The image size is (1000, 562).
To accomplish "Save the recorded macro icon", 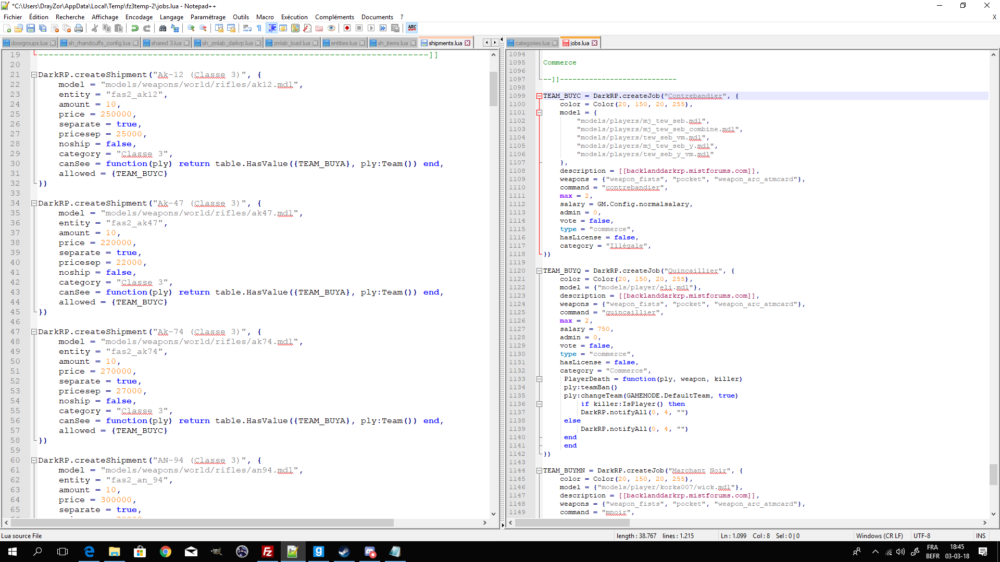I will (395, 28).
